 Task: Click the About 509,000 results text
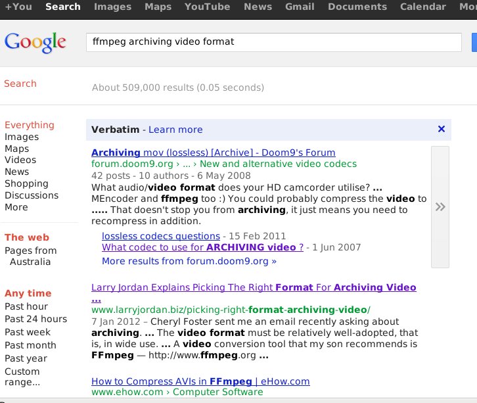click(178, 87)
